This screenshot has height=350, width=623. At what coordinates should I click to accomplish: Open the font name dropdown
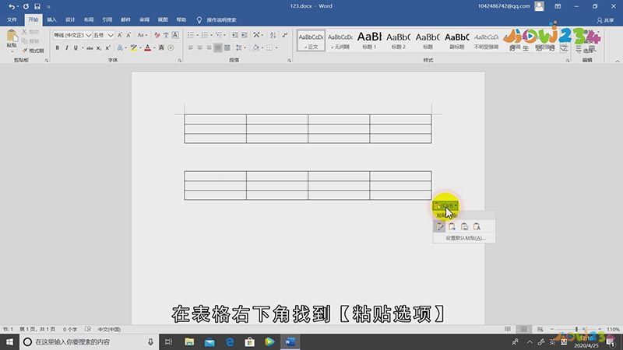pyautogui.click(x=89, y=35)
